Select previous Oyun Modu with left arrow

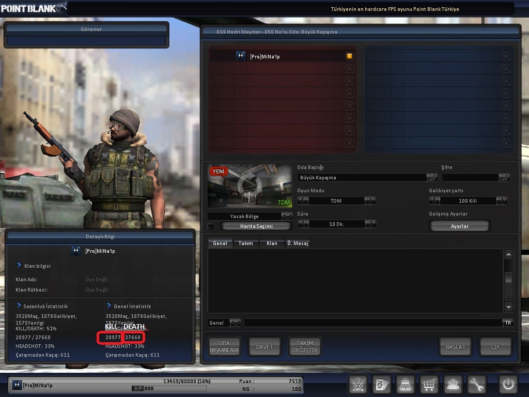coord(303,201)
